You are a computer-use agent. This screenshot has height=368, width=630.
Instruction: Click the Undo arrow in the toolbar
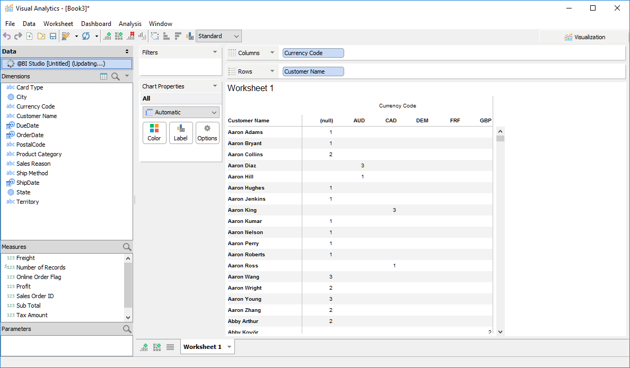[x=7, y=36]
